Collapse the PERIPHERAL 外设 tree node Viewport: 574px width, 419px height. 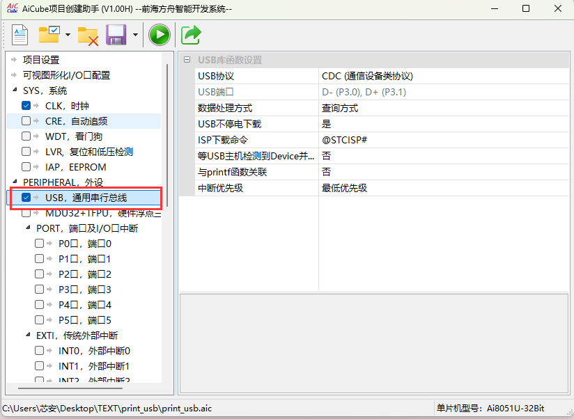coord(14,182)
